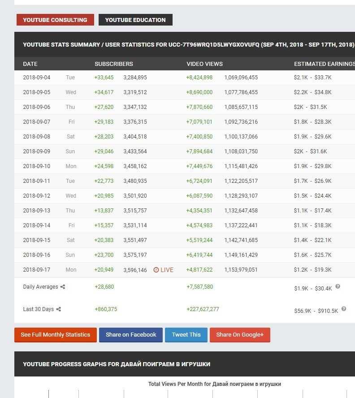Click total views 1,085,657,115
Viewport: 355px width, 398px height.
coord(241,107)
